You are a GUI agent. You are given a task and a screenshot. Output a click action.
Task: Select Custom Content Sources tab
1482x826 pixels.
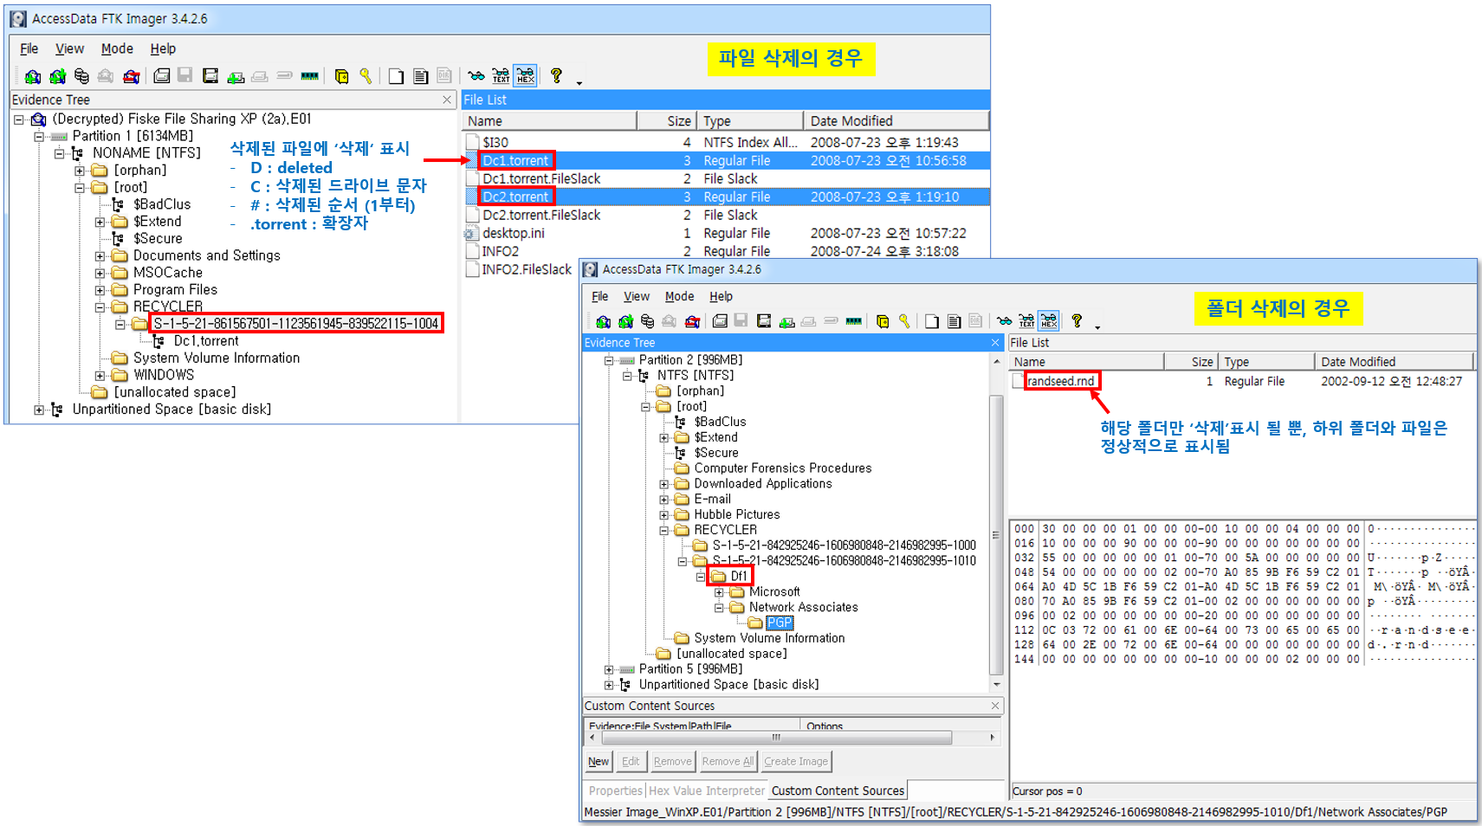[x=838, y=791]
